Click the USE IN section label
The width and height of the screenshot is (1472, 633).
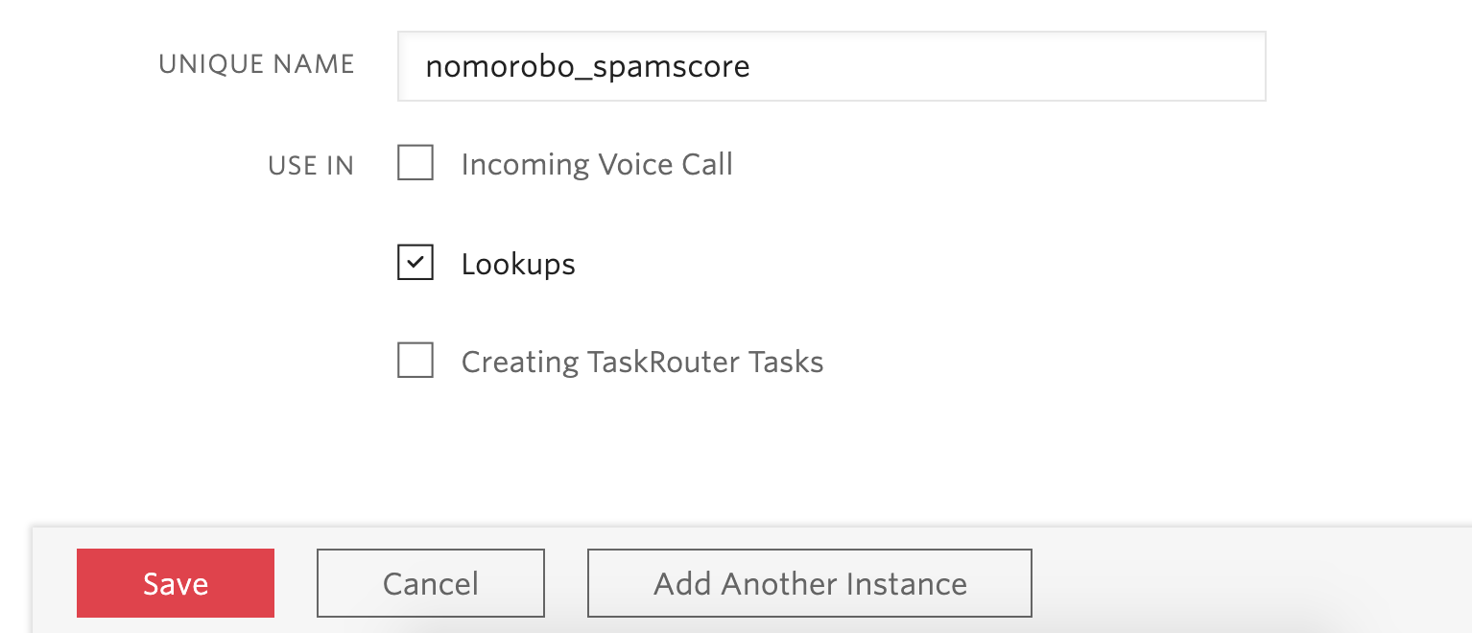tap(311, 166)
